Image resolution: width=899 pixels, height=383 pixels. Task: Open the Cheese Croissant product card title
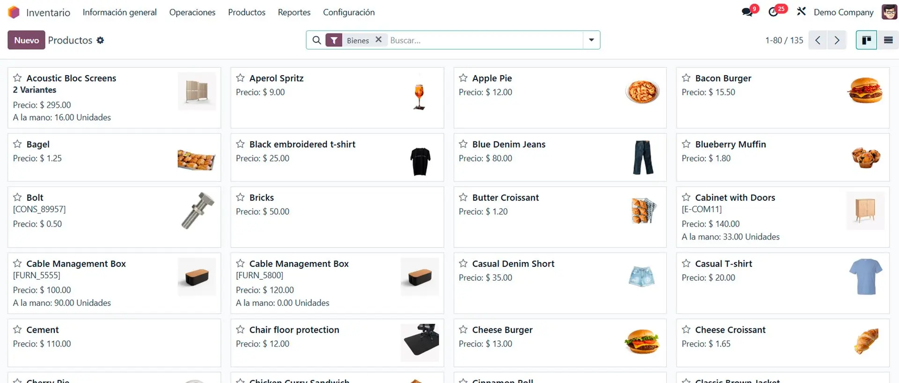(x=730, y=330)
